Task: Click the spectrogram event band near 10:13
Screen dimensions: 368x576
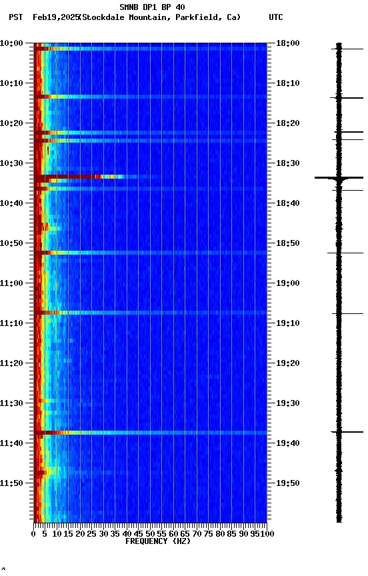Action: point(150,97)
